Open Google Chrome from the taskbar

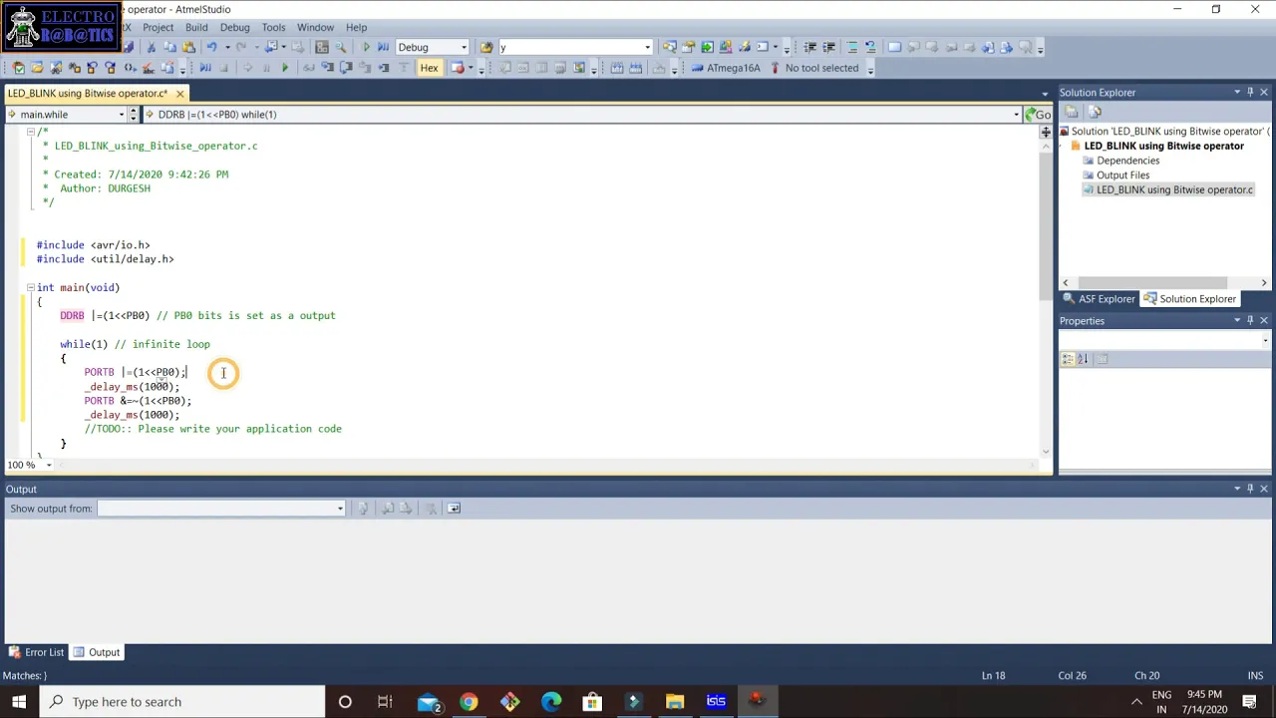pos(469,702)
